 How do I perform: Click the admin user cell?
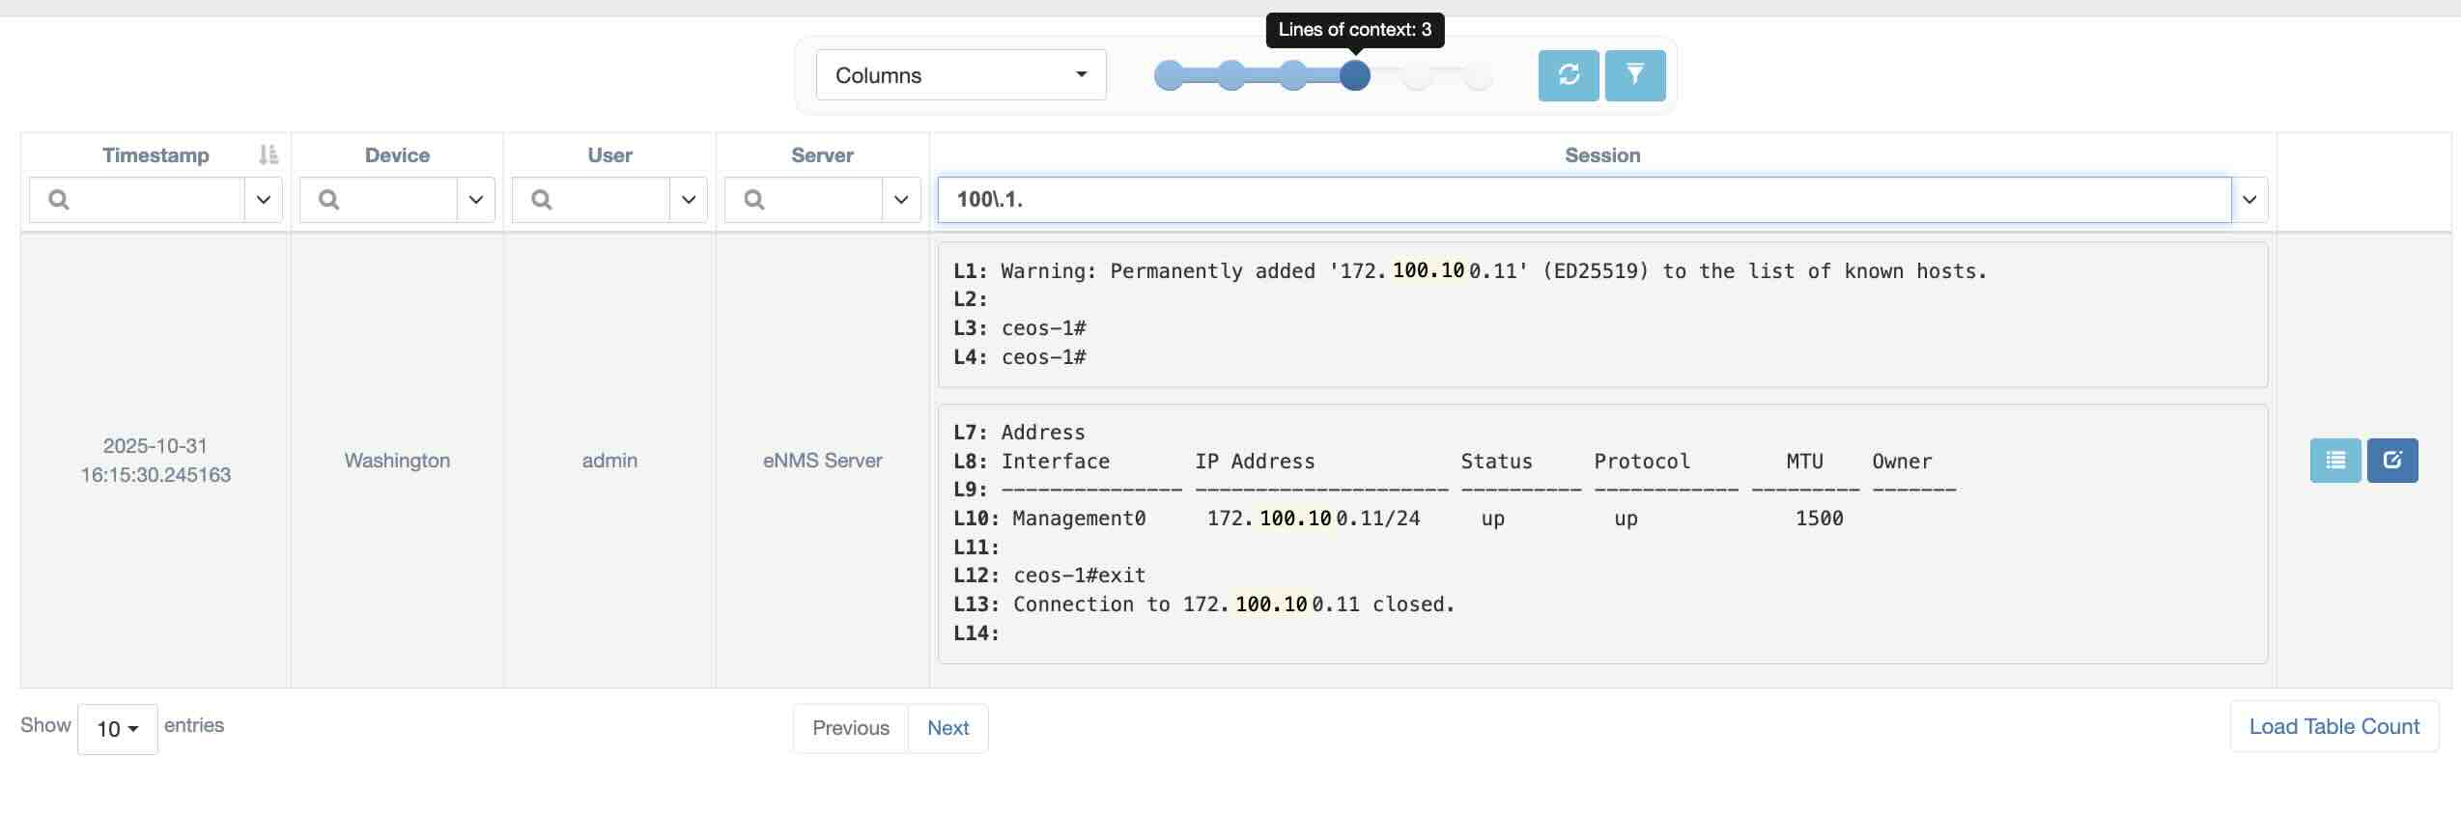click(609, 461)
